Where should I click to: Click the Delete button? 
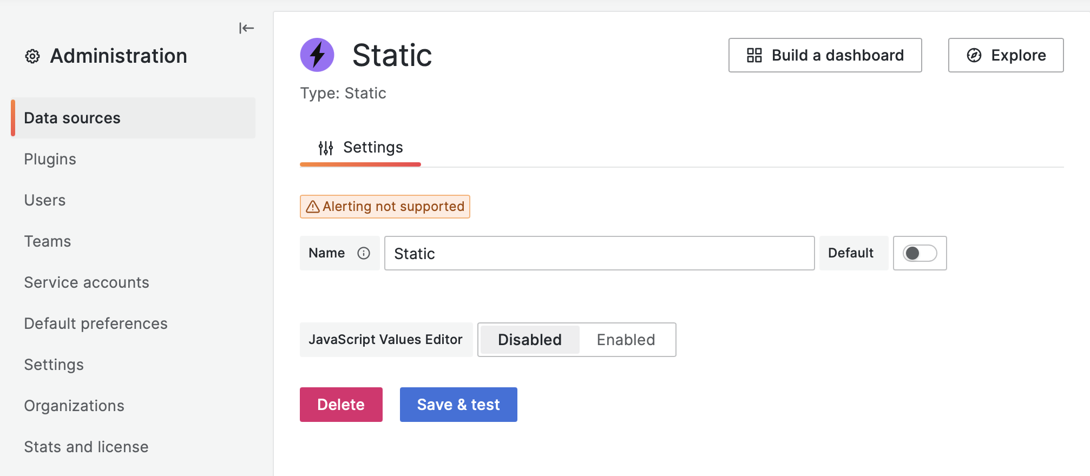tap(341, 405)
